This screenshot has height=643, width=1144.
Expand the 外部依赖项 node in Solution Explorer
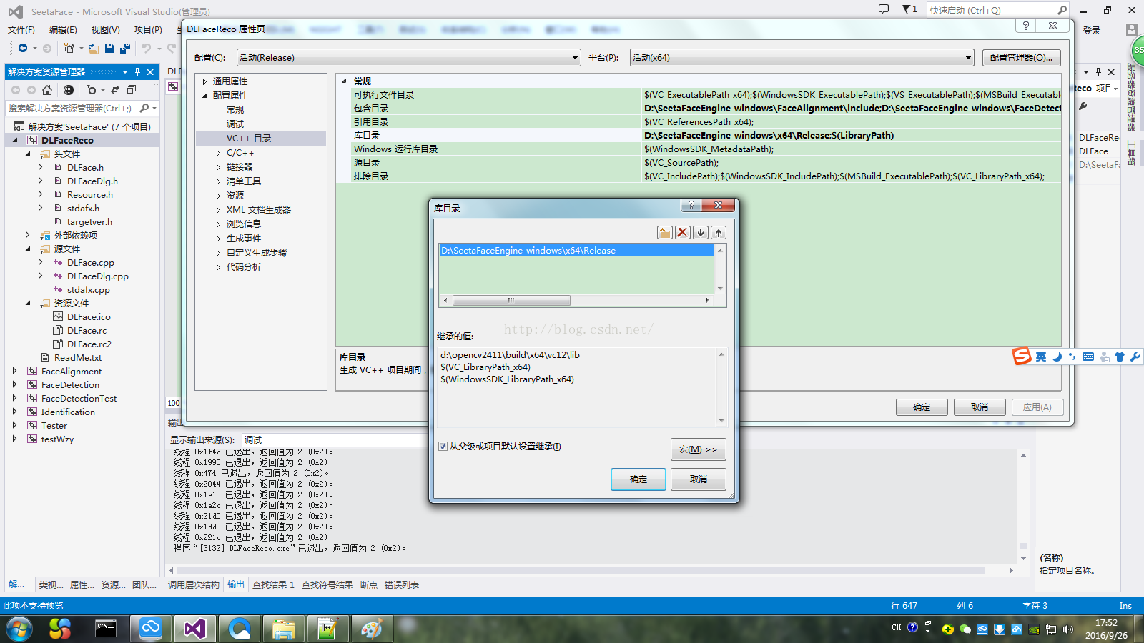click(27, 235)
